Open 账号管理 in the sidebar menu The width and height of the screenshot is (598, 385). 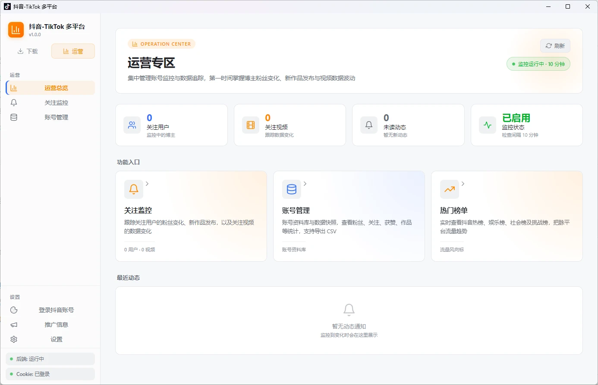coord(50,117)
